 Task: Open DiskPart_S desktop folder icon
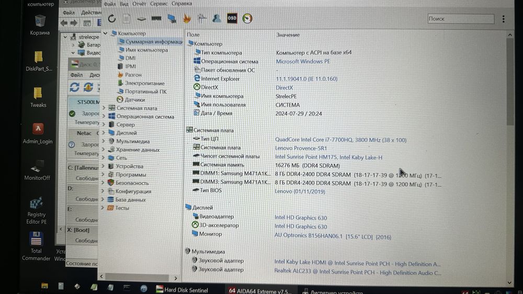click(39, 61)
